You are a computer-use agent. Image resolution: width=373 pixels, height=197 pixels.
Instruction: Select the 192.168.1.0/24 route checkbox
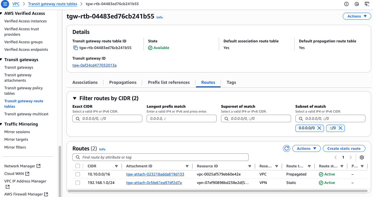(78, 183)
